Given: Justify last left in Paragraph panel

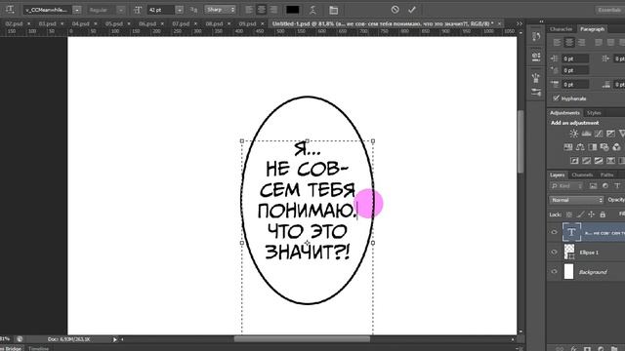Looking at the screenshot, I should coord(599,42).
